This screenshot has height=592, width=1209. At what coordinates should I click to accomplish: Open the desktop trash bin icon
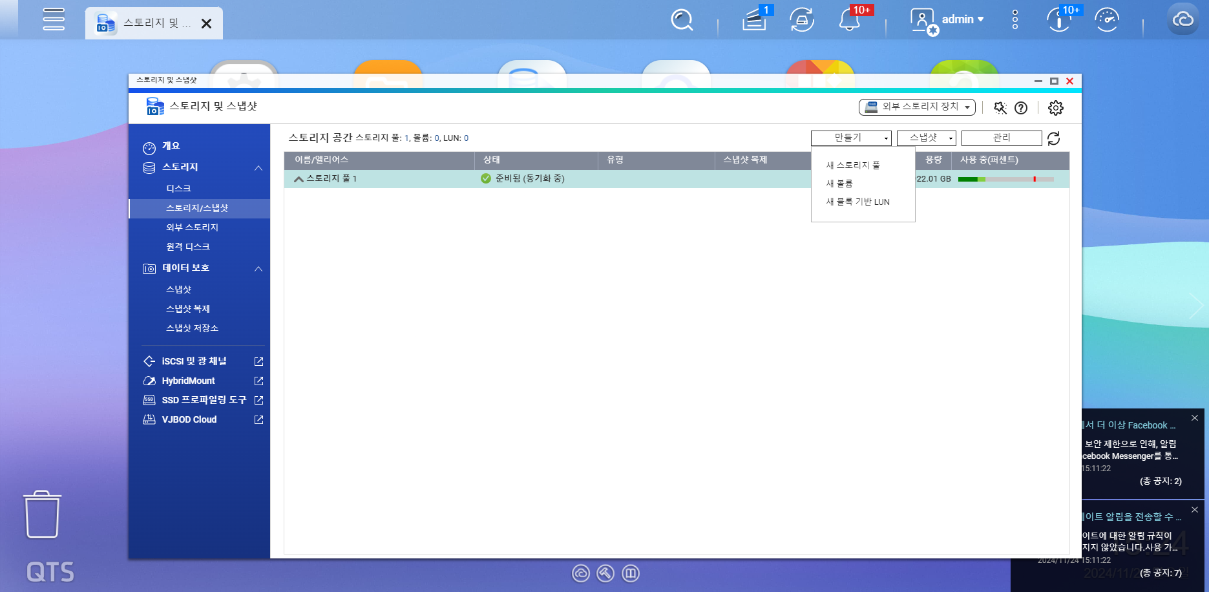pyautogui.click(x=43, y=514)
